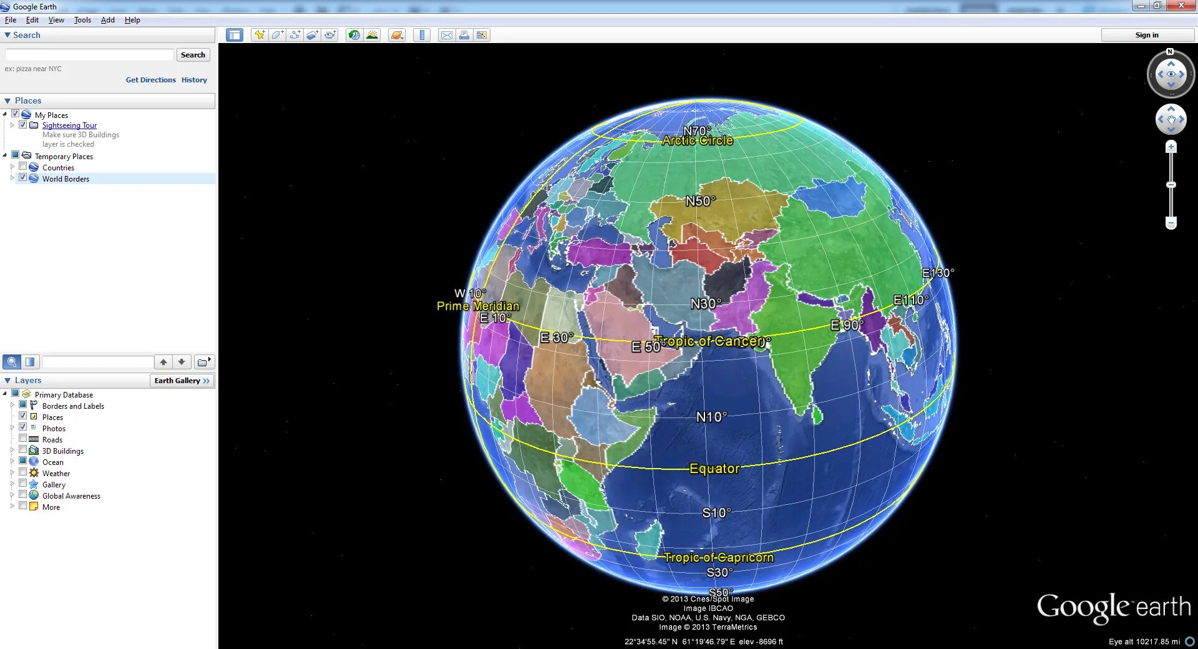Show historical imagery clock icon
Image resolution: width=1198 pixels, height=649 pixels.
354,35
